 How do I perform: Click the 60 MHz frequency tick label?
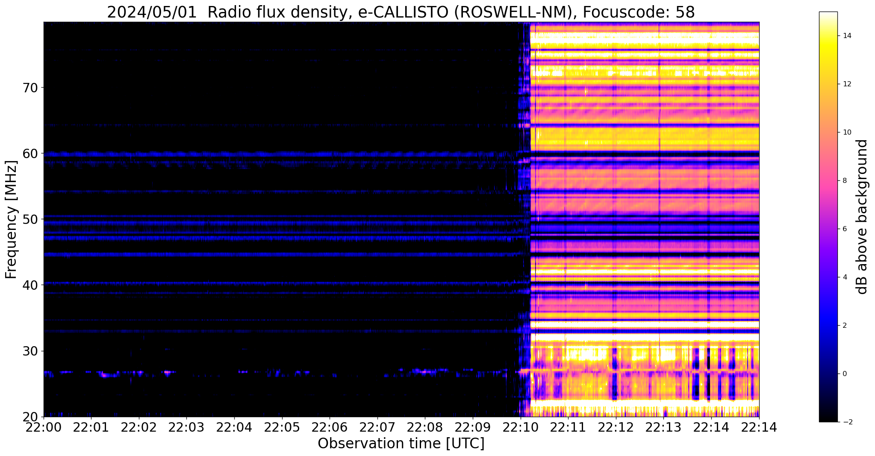(x=29, y=153)
